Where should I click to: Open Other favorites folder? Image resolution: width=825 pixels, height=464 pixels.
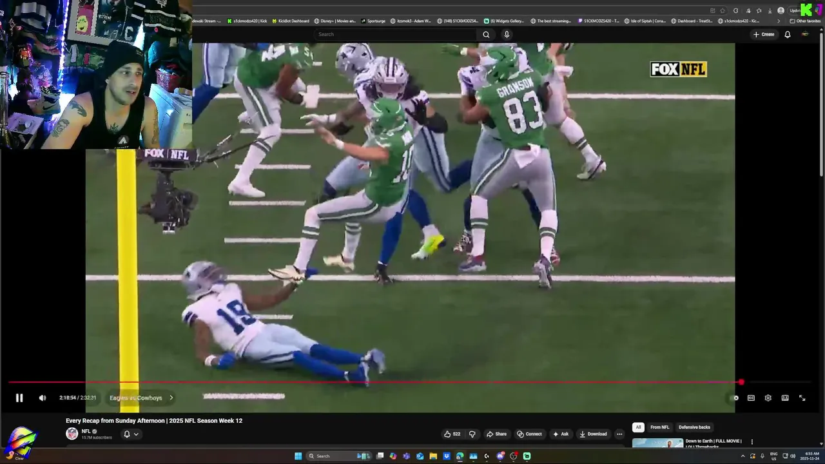(x=805, y=21)
